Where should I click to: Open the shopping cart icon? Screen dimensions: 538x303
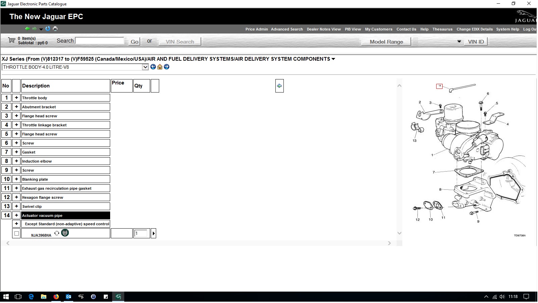12,40
